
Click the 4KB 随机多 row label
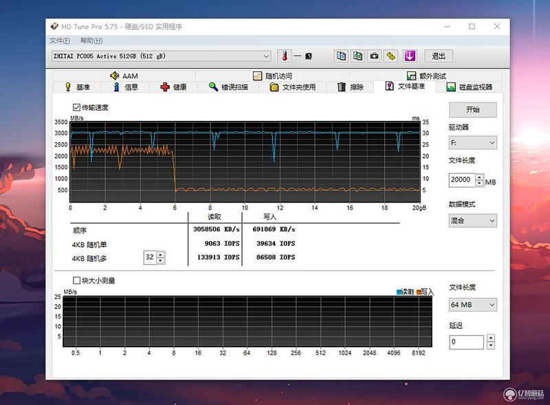[89, 259]
